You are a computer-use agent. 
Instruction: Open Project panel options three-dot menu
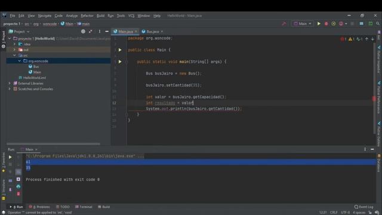100,32
